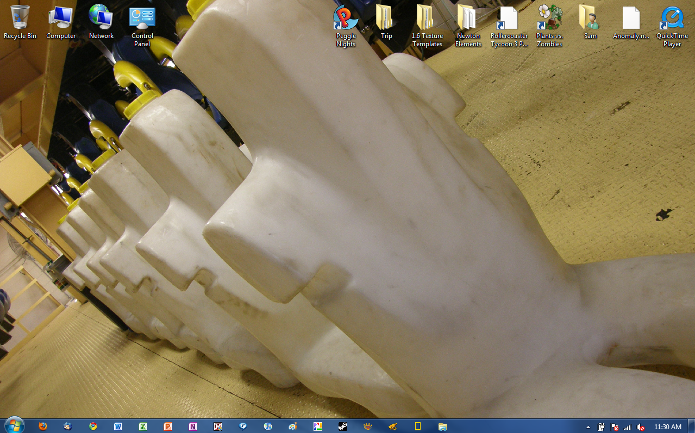Screen dimensions: 695x433
Task: Open the 1.6 Texture Templates folder
Action: (x=427, y=26)
